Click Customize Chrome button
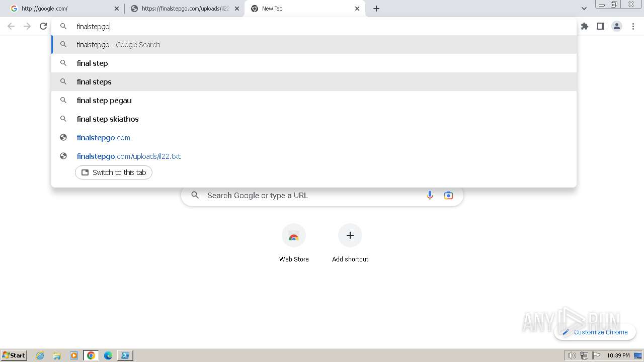 point(595,332)
